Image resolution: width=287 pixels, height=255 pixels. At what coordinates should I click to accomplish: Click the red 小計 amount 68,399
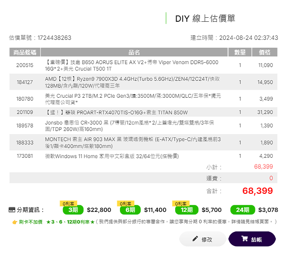[263, 167]
